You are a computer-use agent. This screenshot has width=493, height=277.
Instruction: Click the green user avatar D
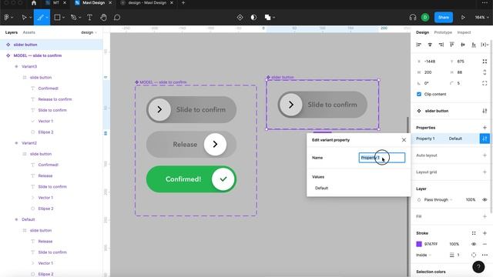[425, 17]
